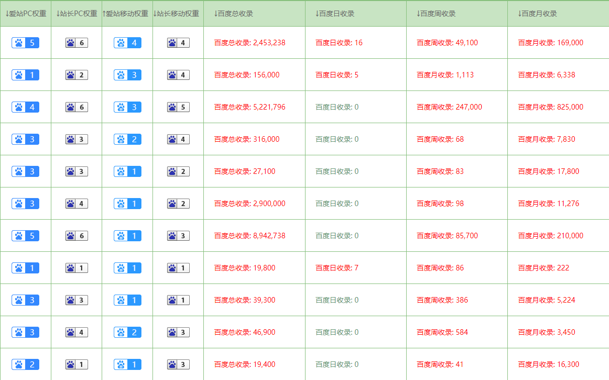Click 爱站PC权重 badge 1 in 156,000 row
This screenshot has width=609, height=380.
pos(26,75)
